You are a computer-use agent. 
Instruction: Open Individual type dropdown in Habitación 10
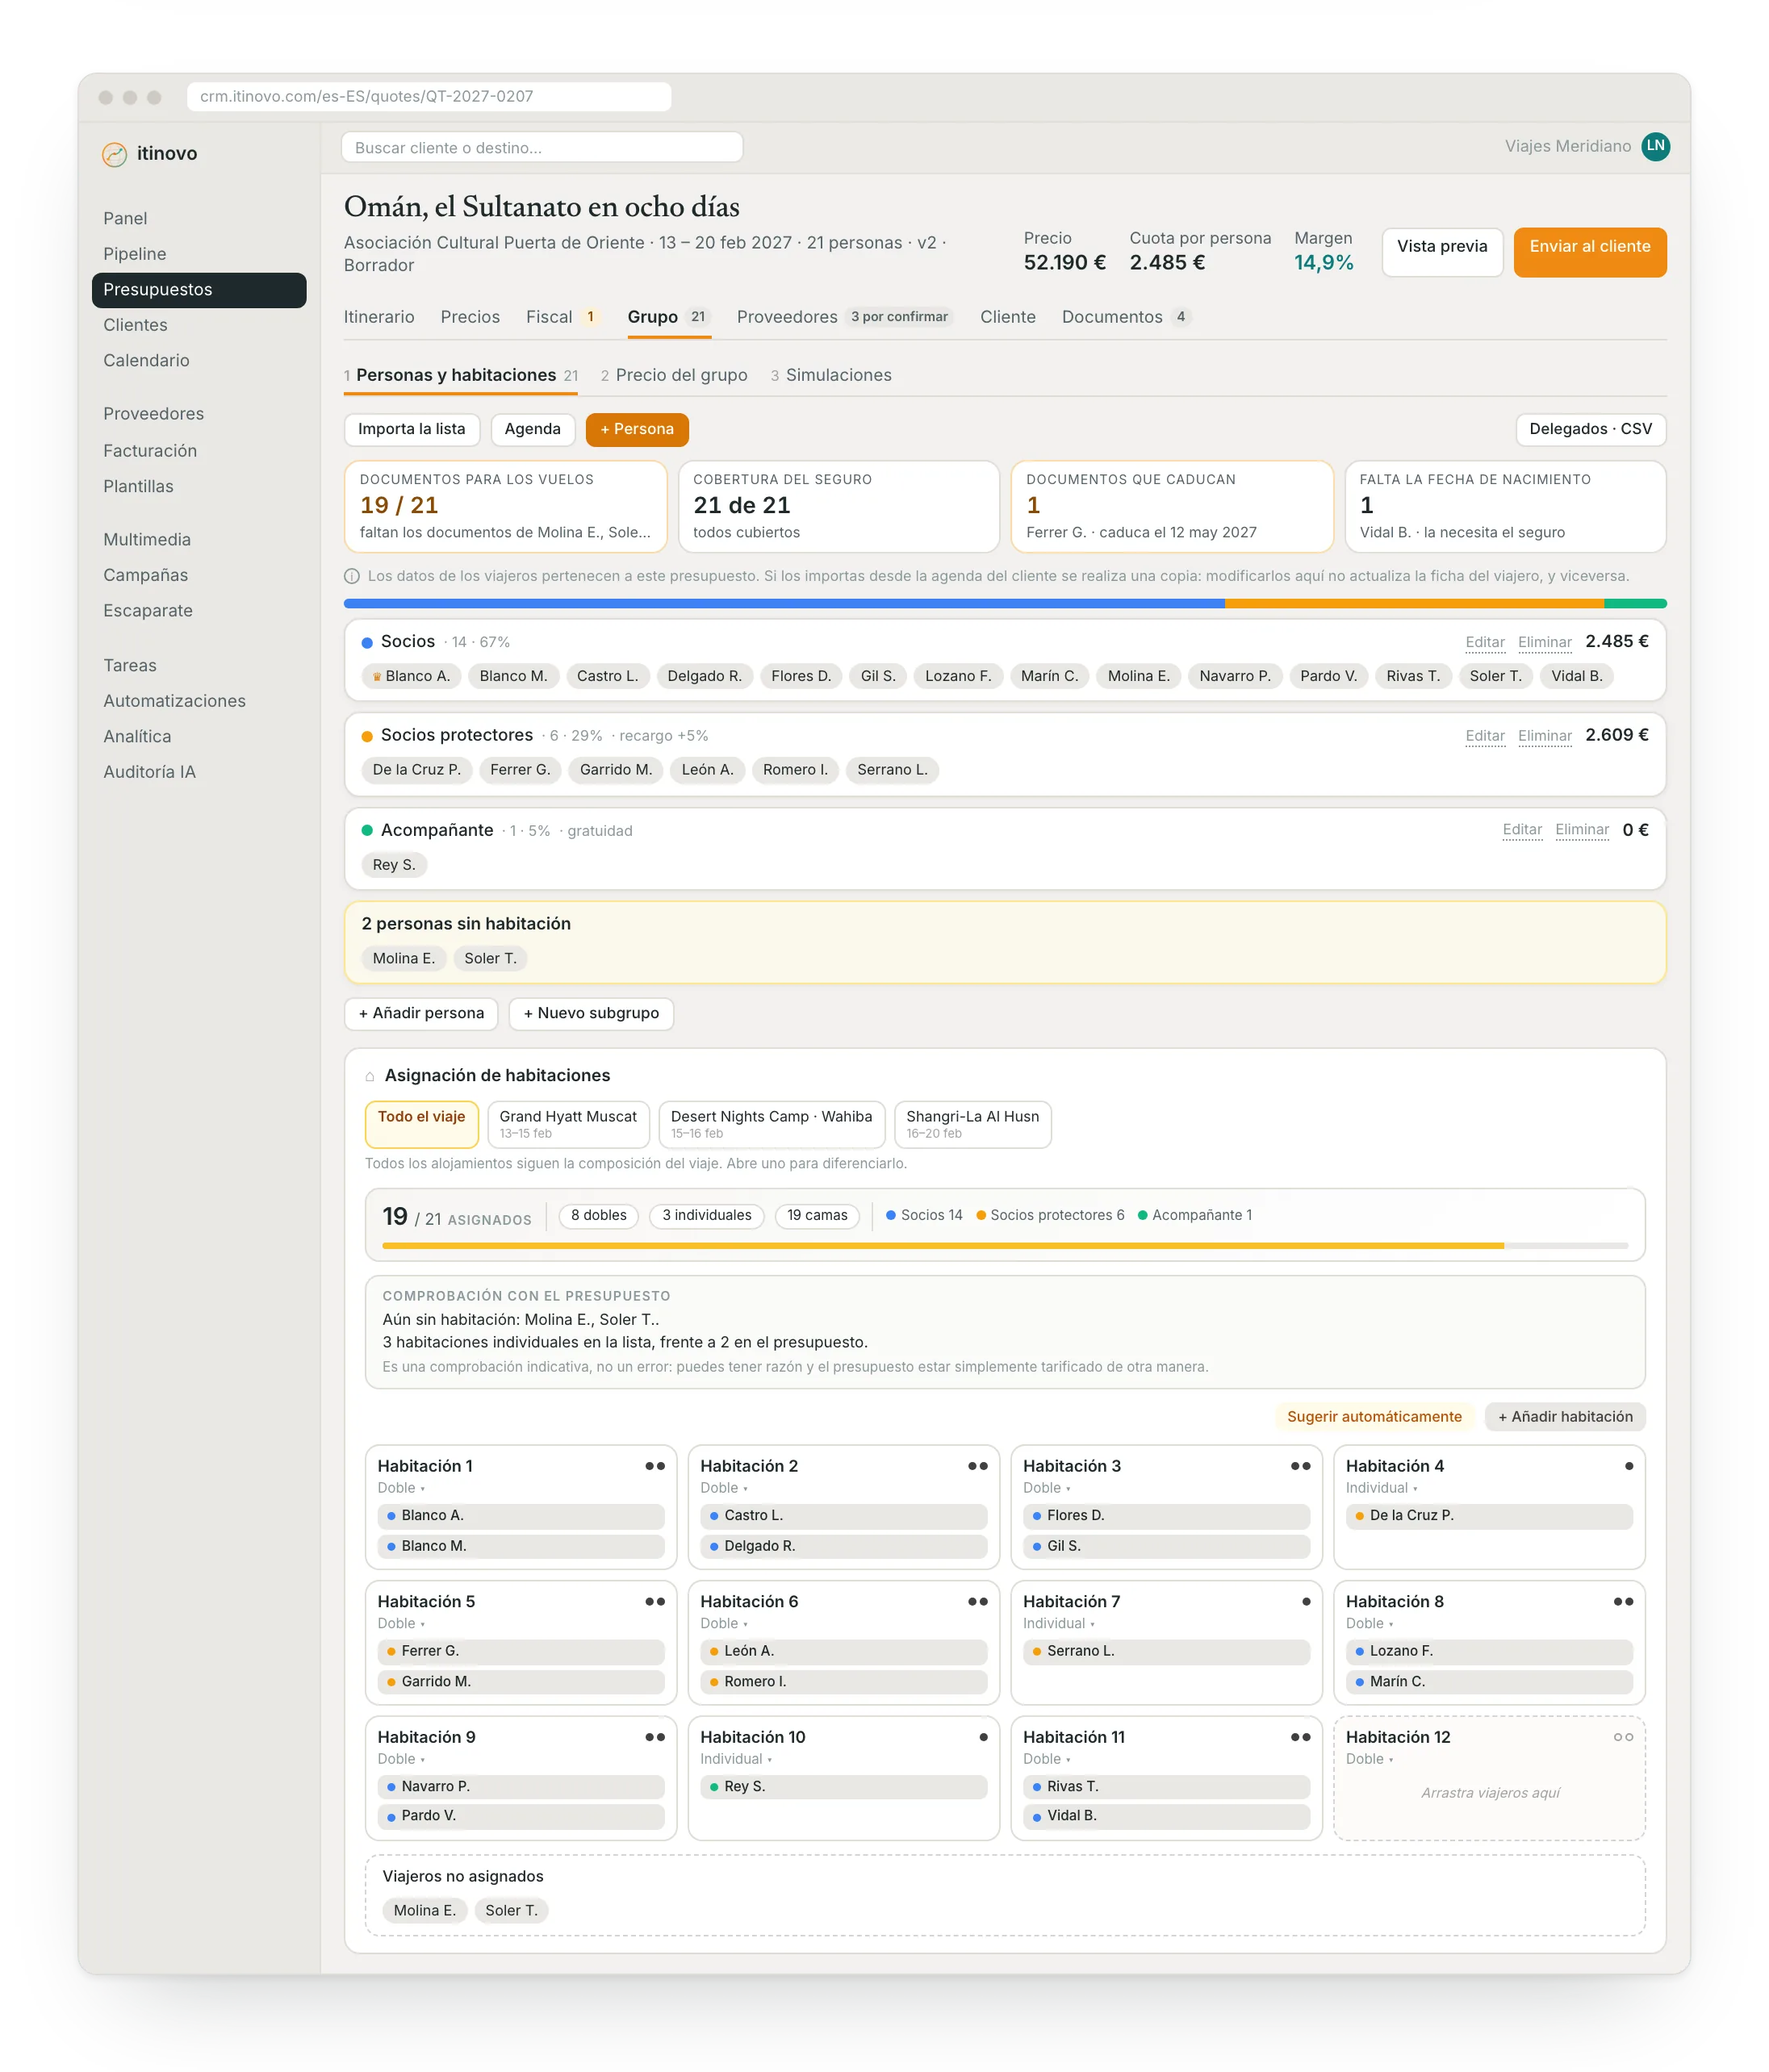[736, 1759]
